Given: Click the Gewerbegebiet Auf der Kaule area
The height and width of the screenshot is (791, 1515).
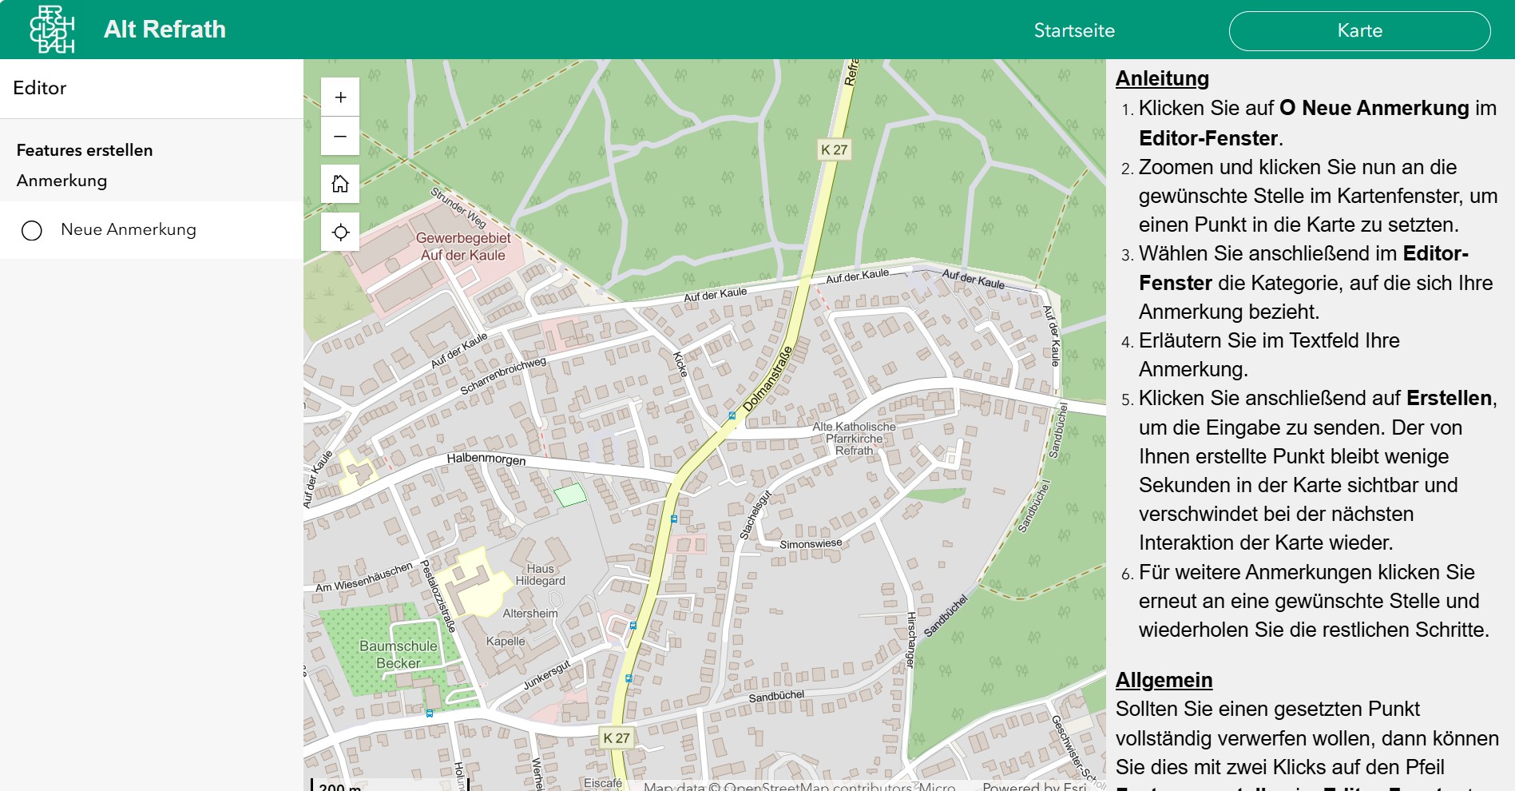Looking at the screenshot, I should (463, 246).
